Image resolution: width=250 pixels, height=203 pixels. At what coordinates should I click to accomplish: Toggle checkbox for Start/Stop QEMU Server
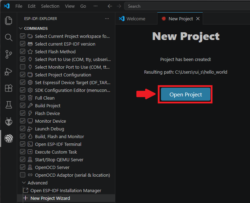pyautogui.click(x=23, y=160)
